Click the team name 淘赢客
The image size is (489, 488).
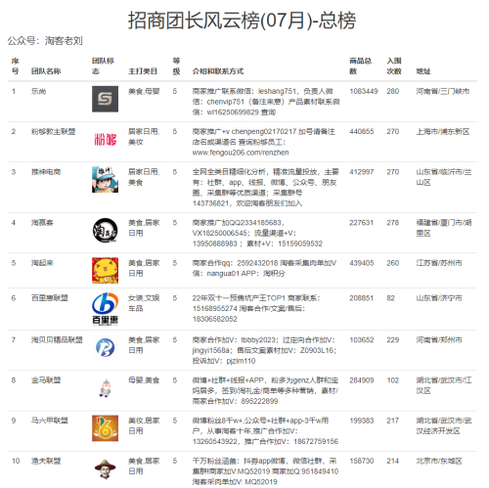(x=42, y=223)
